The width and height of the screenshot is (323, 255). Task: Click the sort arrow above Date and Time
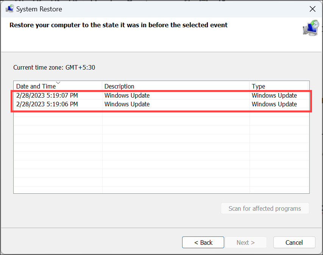coord(58,82)
